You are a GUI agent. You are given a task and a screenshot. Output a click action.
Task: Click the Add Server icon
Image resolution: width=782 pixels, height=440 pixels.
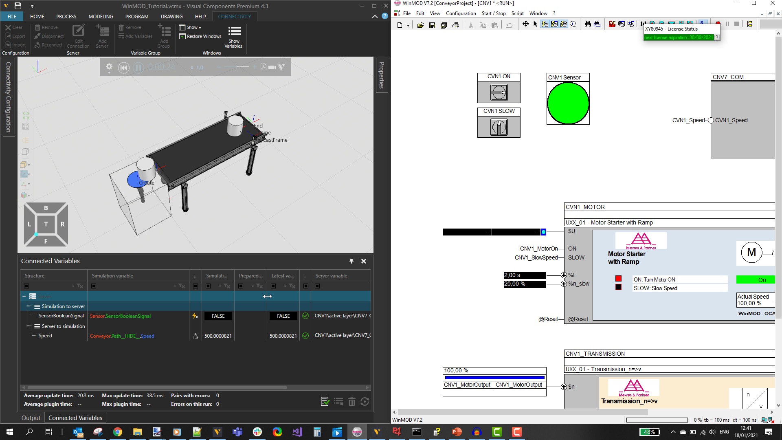coord(102,32)
